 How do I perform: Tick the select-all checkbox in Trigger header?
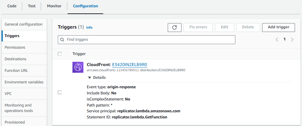[x=60, y=54]
